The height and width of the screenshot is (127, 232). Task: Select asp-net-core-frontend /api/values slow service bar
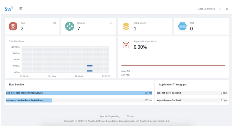(79, 93)
